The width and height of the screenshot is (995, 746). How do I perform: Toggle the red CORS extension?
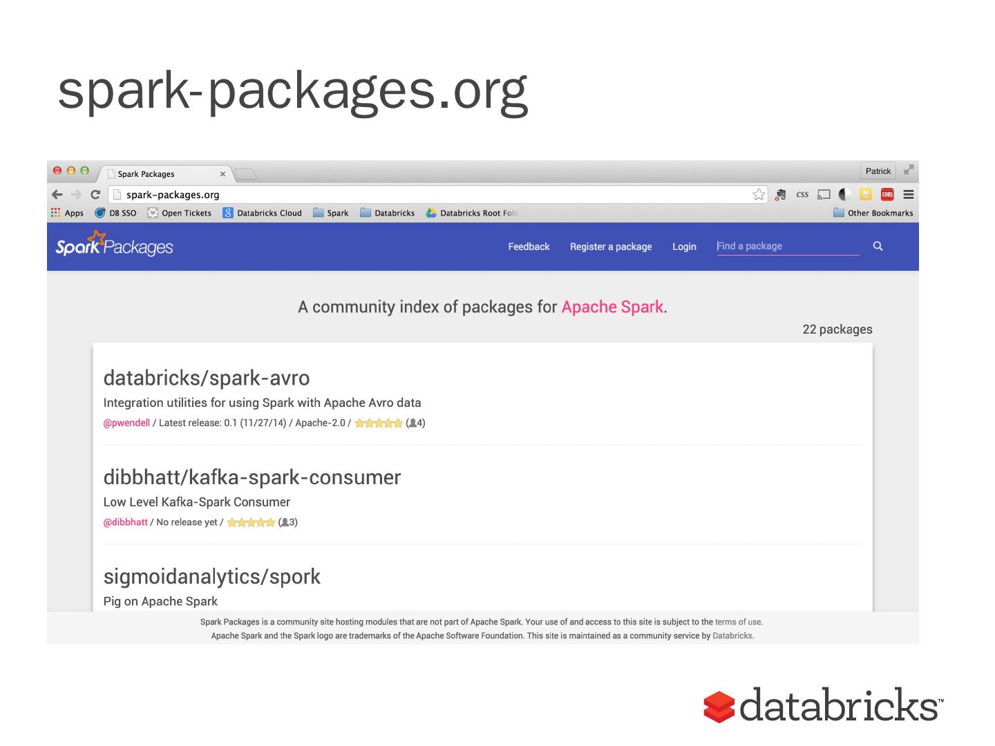(x=887, y=195)
